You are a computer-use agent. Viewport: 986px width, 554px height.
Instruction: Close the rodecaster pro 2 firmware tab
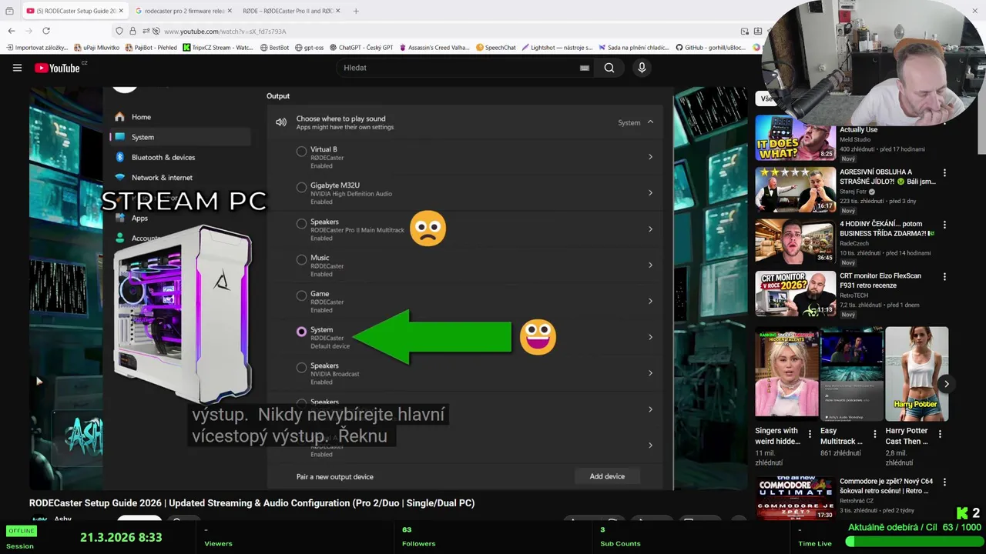[229, 11]
